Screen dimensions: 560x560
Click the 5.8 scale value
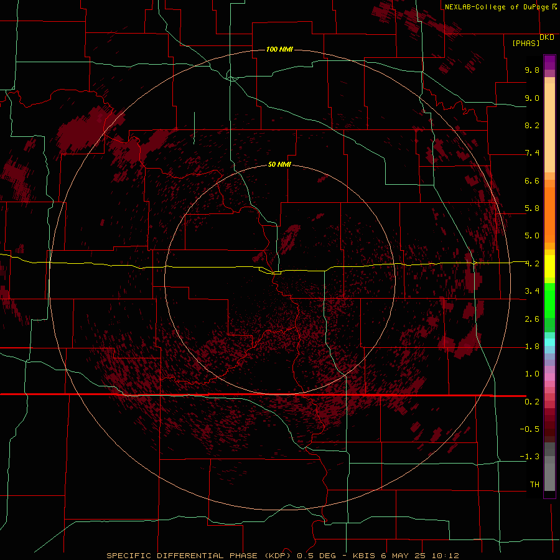[532, 208]
